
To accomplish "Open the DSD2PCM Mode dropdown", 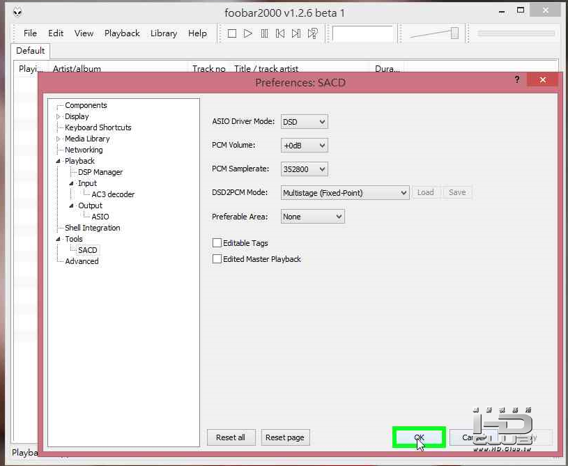I will [x=345, y=193].
